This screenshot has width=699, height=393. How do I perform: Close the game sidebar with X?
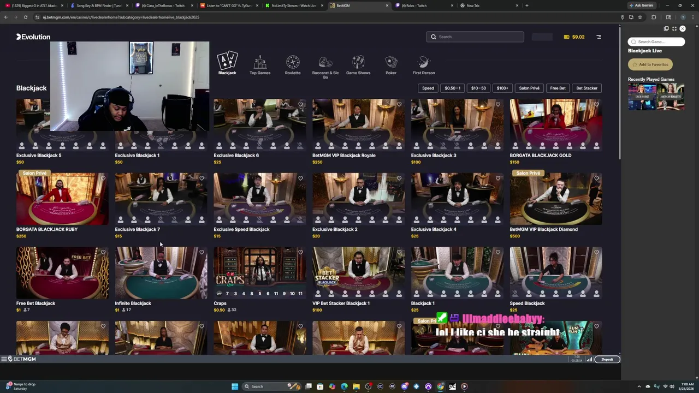[683, 28]
